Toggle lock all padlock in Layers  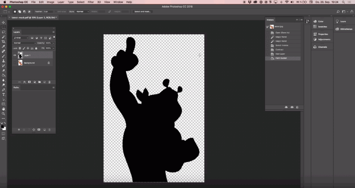pyautogui.click(x=36, y=48)
